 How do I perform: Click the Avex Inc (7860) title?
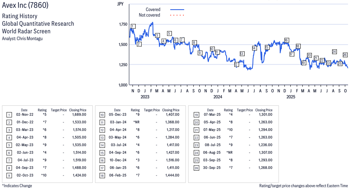coord(25,6)
